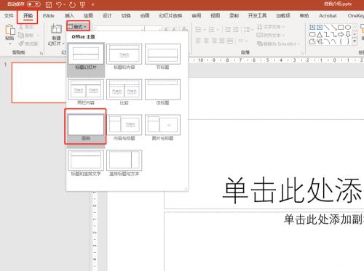This screenshot has height=271, width=364.
Task: Select the Vertical Text Box shape icon
Action: point(320,27)
